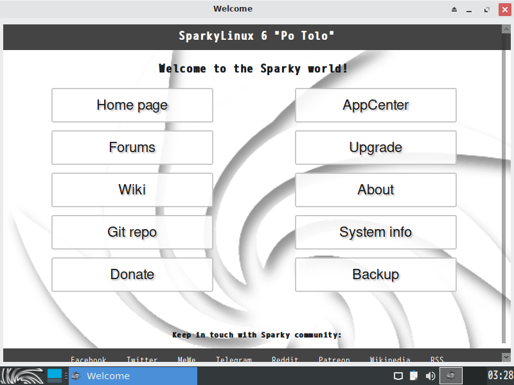Click the volume speaker tray icon

pyautogui.click(x=430, y=376)
